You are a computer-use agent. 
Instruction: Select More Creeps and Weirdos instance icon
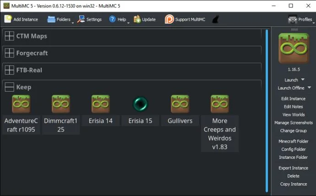pos(220,104)
